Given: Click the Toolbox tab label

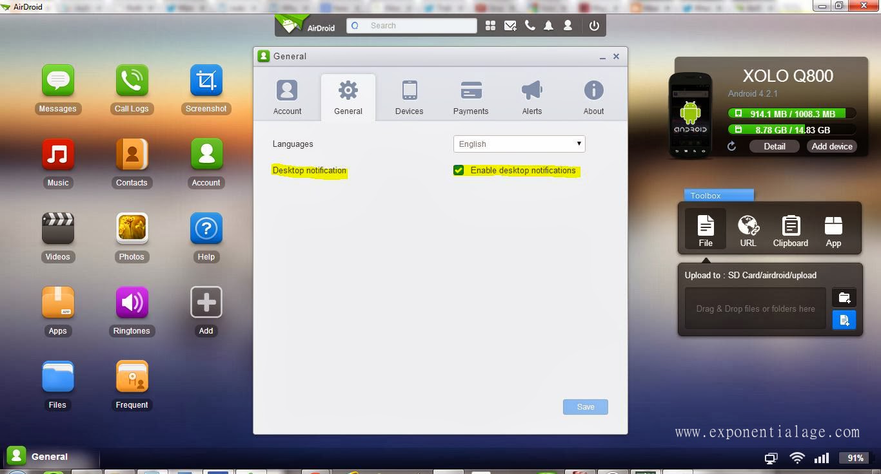Looking at the screenshot, I should coord(718,195).
